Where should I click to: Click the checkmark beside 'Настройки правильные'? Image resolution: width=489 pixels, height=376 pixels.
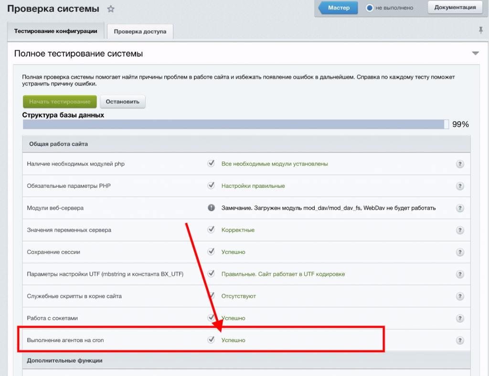pyautogui.click(x=211, y=185)
